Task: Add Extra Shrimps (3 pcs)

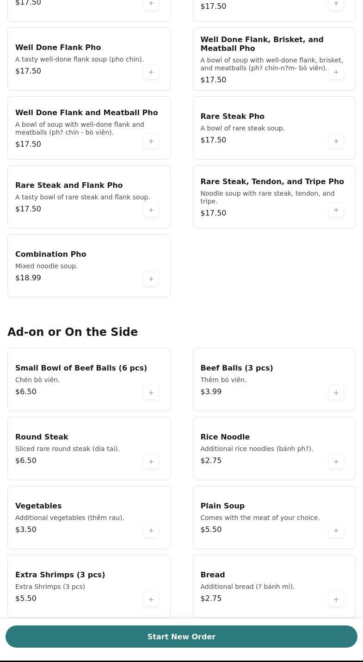Action: 151,600
